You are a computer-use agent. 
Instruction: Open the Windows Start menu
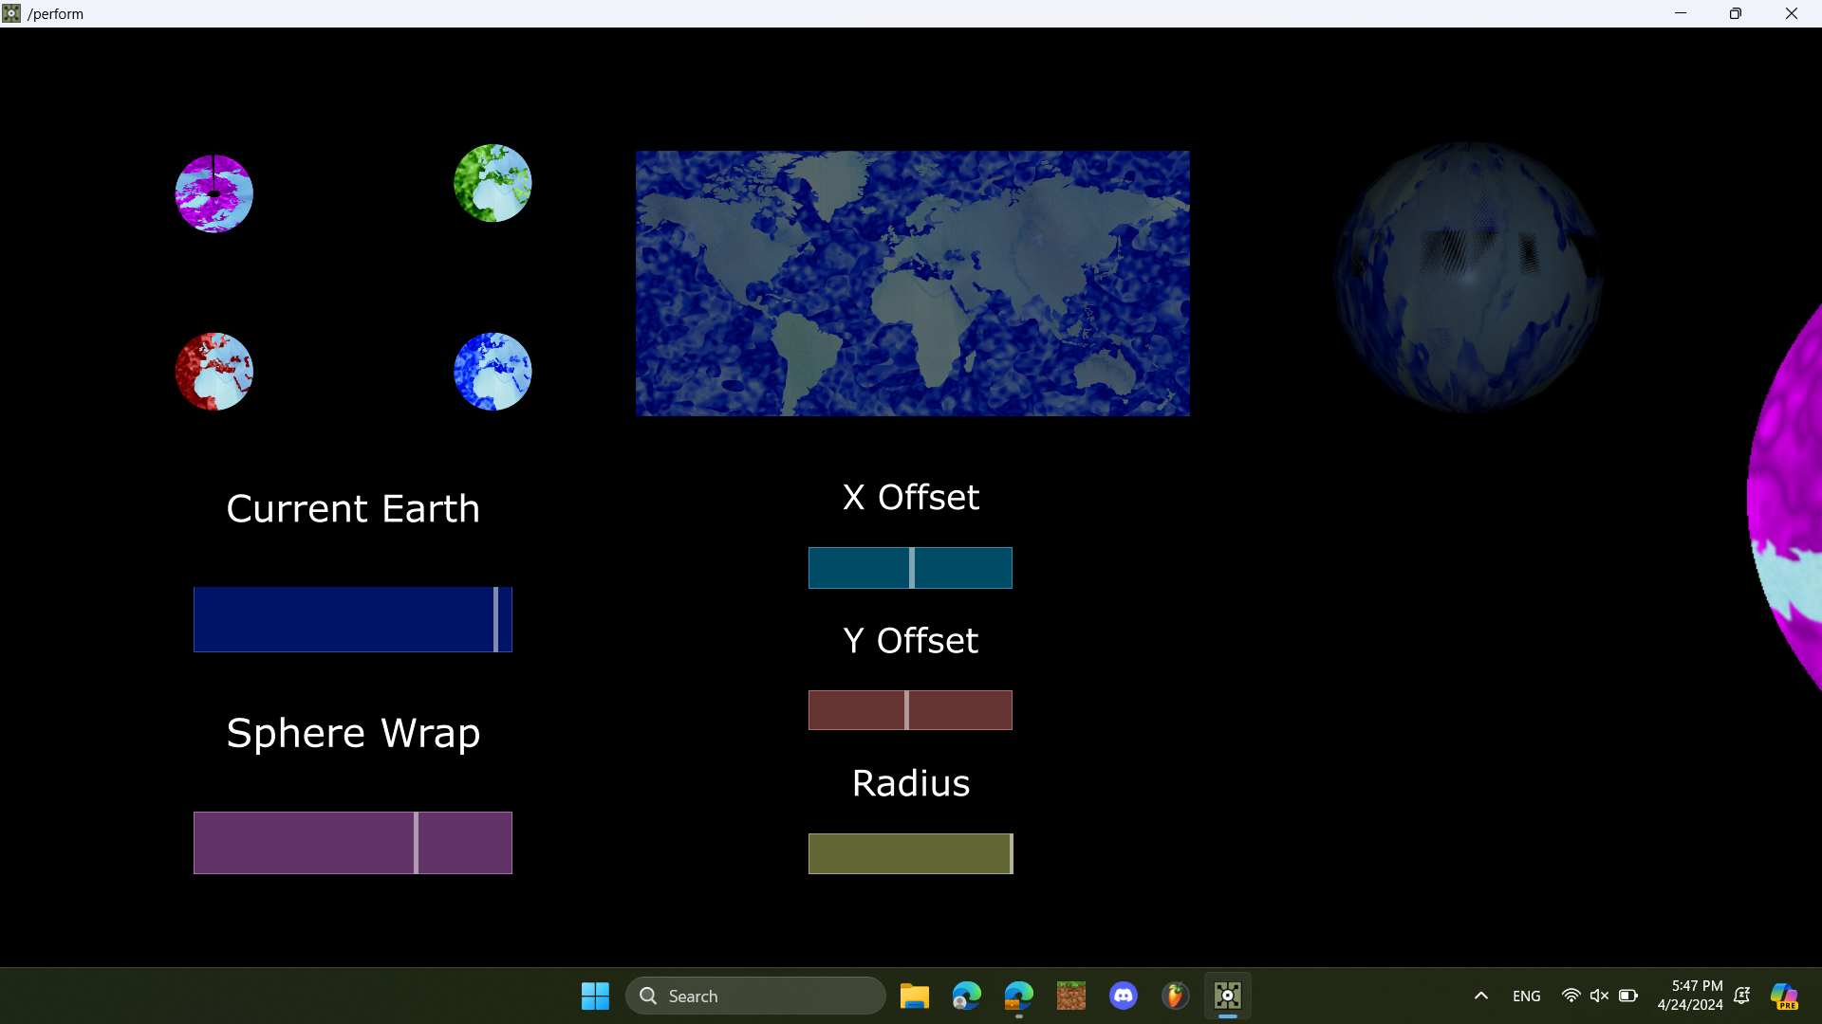pyautogui.click(x=595, y=997)
